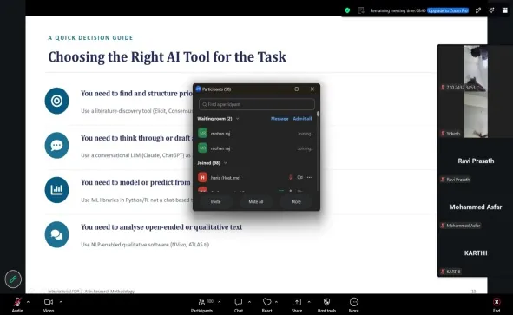Screen dimensions: 513x315
Task: Click the first mohan raj name
Action: [x=220, y=134]
